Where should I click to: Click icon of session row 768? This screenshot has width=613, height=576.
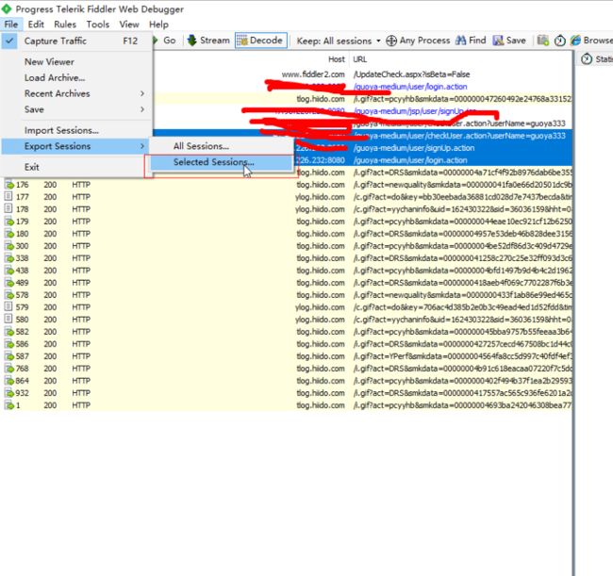[x=8, y=369]
